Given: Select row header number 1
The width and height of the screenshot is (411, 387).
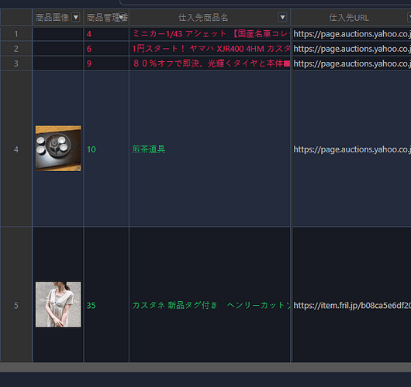Looking at the screenshot, I should pos(16,34).
